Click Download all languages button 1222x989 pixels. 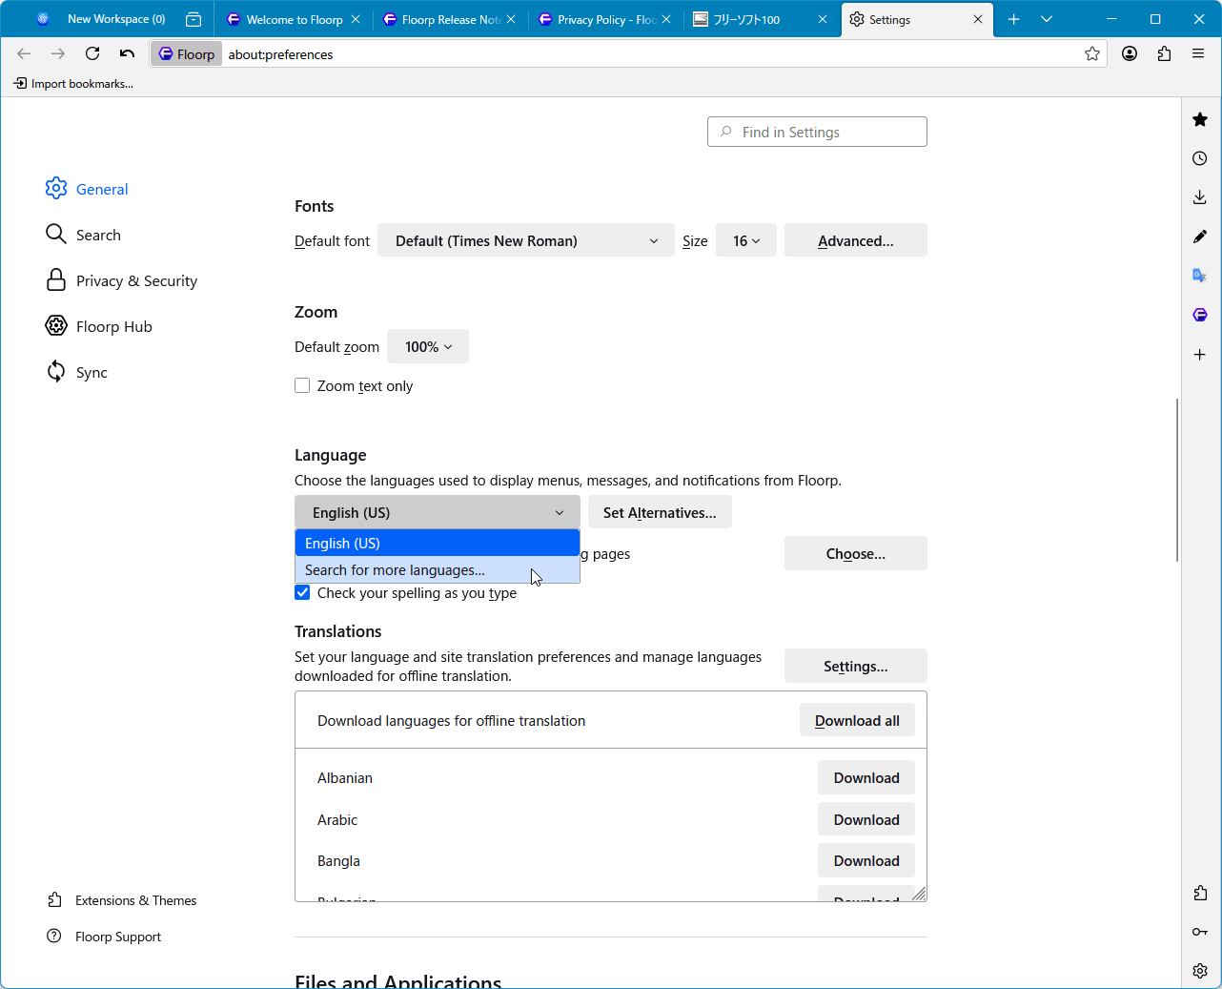(857, 720)
